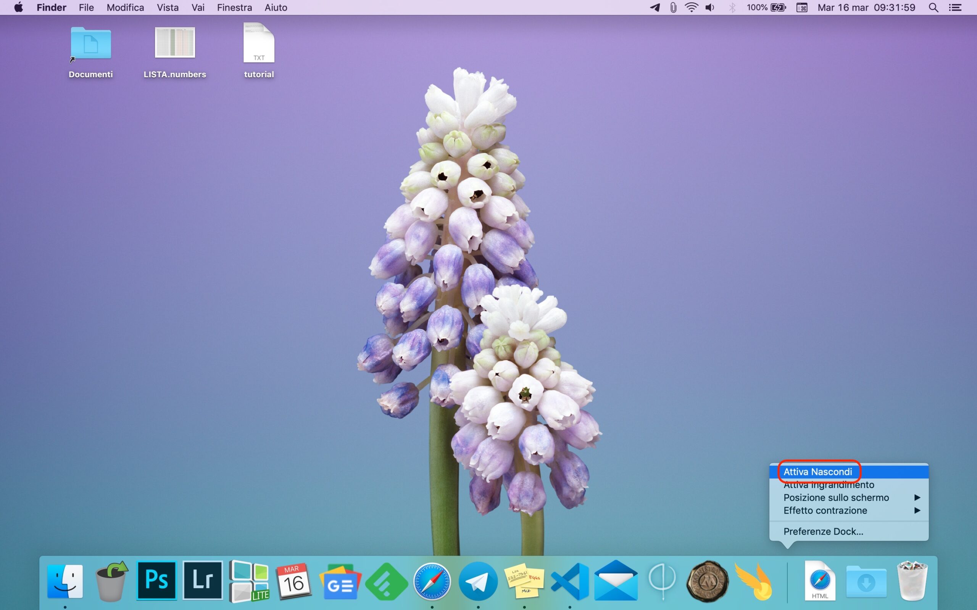
Task: Open the Downloads stack folder
Action: pos(866,581)
